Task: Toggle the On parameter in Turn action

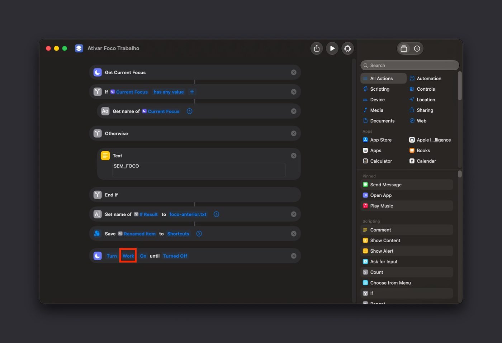Action: pyautogui.click(x=143, y=256)
